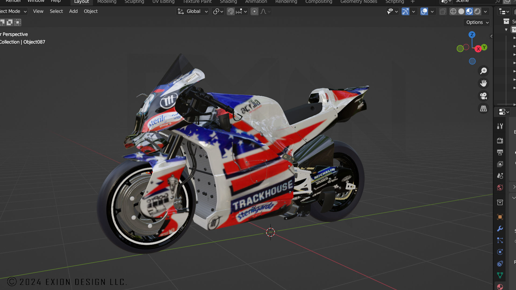
Task: Open the viewport Add menu
Action: point(73,11)
